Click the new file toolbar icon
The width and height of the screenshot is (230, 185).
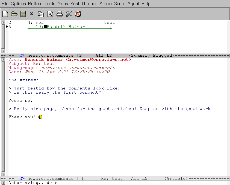coord(5,14)
